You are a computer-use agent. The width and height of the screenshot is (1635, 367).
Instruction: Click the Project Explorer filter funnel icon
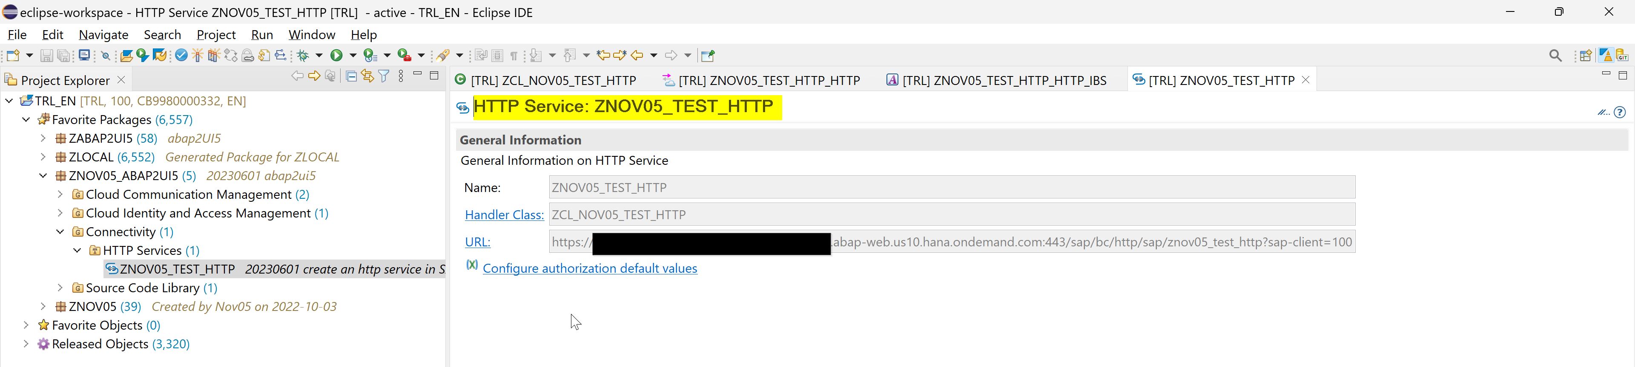point(384,76)
